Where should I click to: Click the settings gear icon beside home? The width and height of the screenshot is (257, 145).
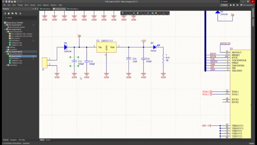click(234, 5)
